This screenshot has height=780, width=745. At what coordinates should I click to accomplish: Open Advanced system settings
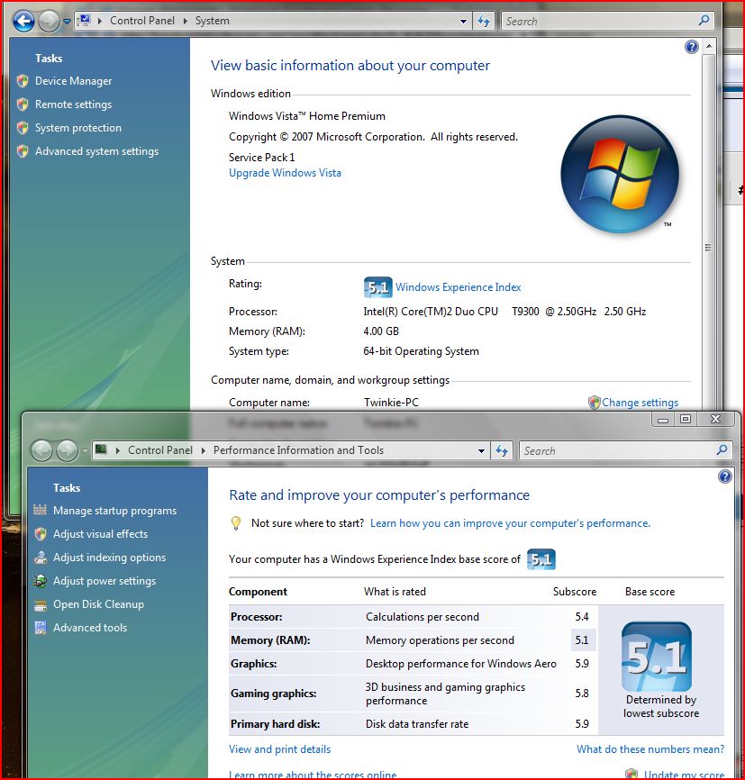pyautogui.click(x=97, y=151)
